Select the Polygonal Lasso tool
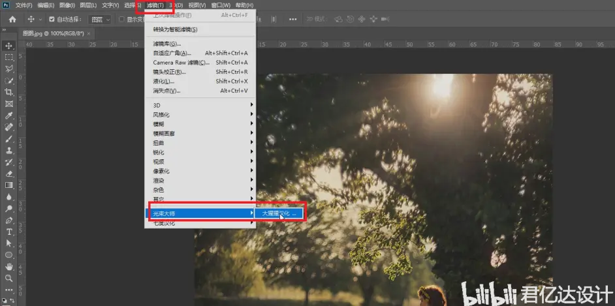 coord(8,69)
